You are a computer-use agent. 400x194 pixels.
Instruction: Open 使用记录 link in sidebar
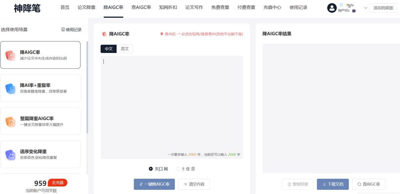[71, 30]
